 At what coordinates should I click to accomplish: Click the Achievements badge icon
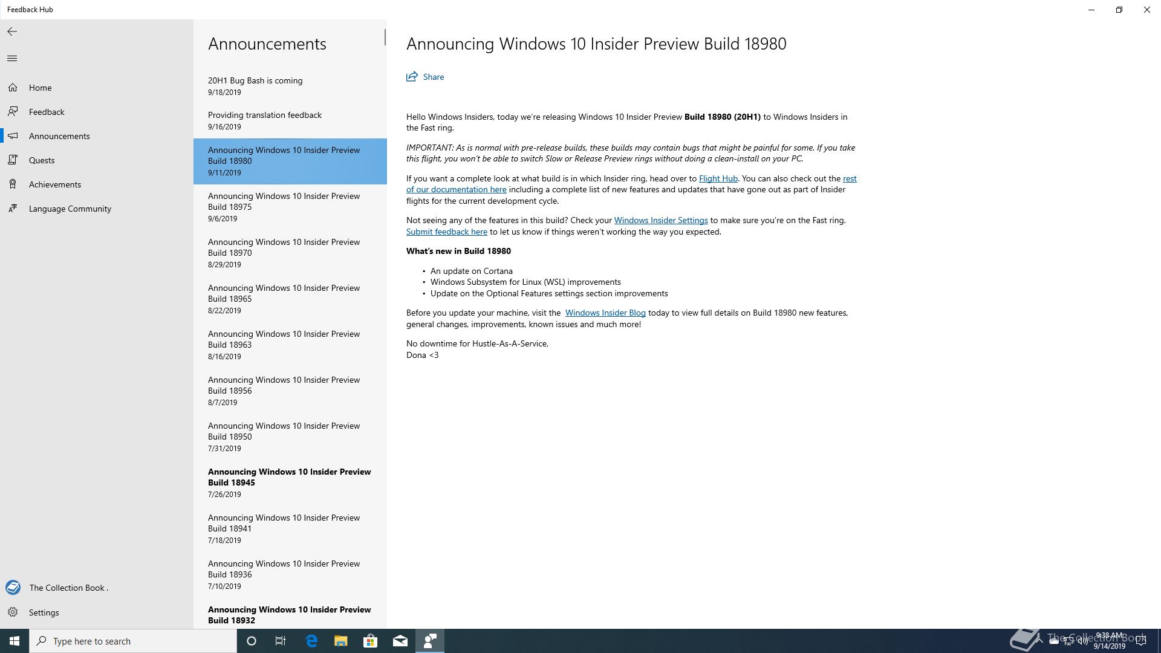click(13, 184)
